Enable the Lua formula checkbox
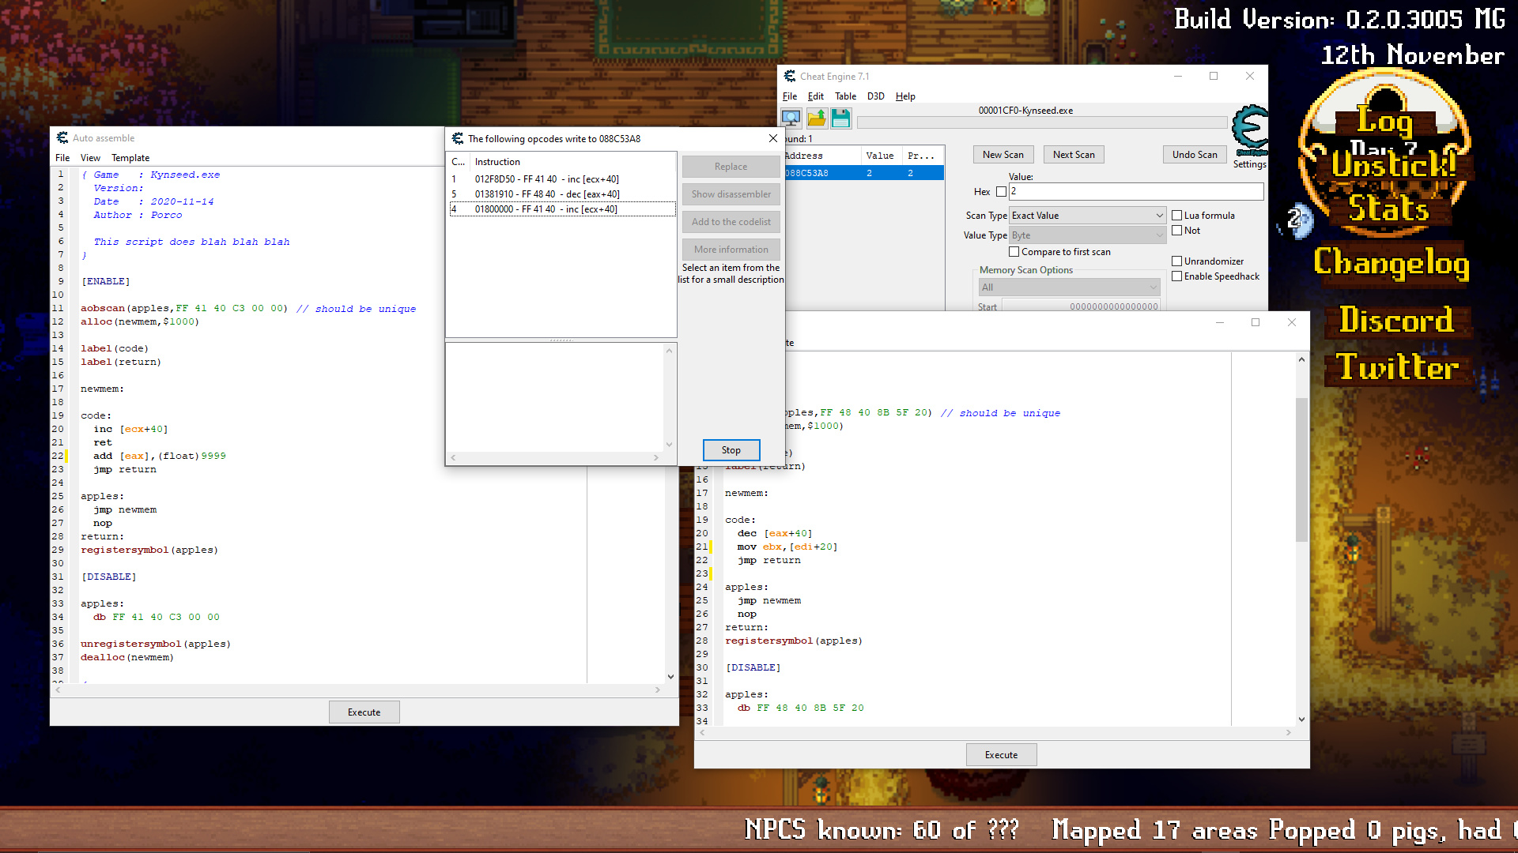Screen dimensions: 1518x853 1176,215
